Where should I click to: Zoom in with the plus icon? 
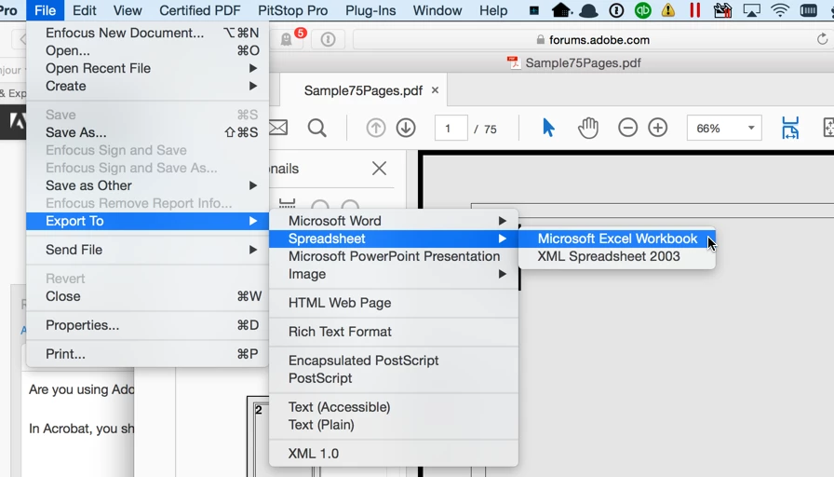tap(658, 129)
